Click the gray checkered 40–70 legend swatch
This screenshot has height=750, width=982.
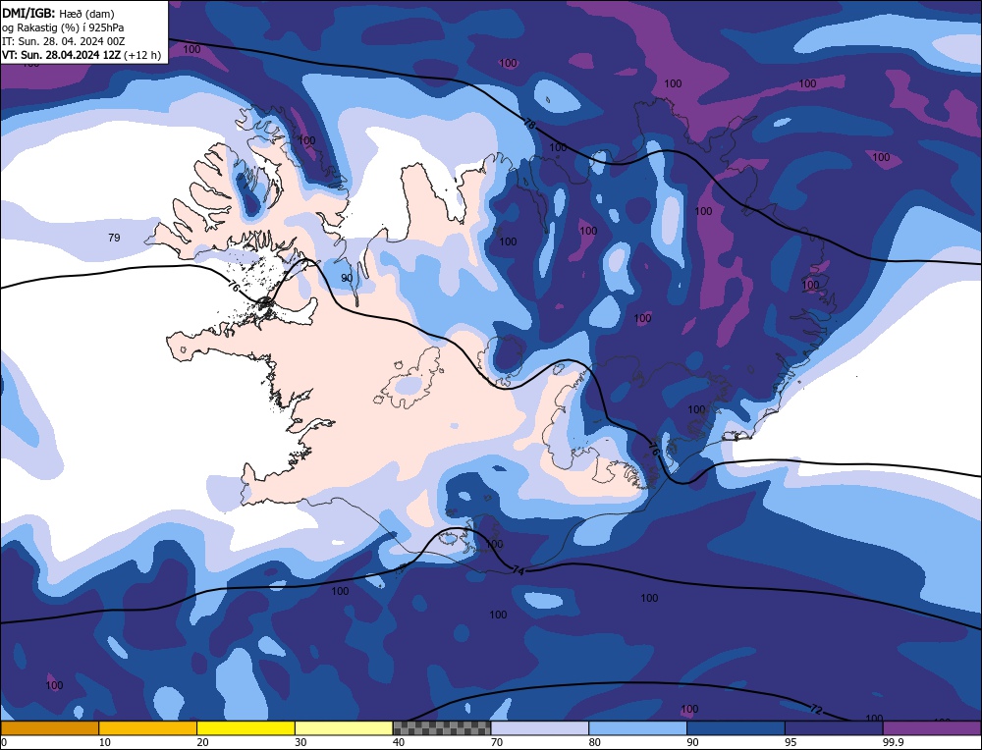click(442, 727)
